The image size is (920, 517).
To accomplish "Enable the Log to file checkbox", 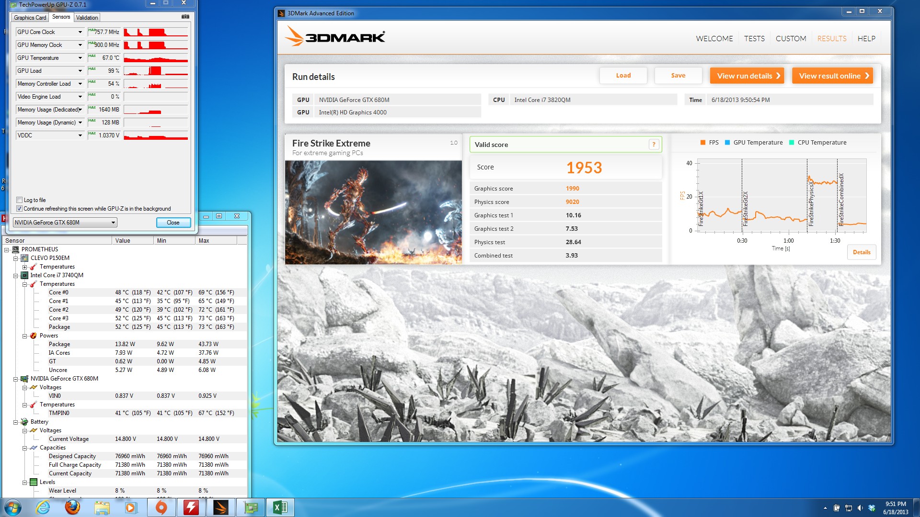I will [20, 200].
